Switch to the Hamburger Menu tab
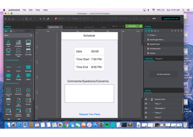 click(71, 27)
